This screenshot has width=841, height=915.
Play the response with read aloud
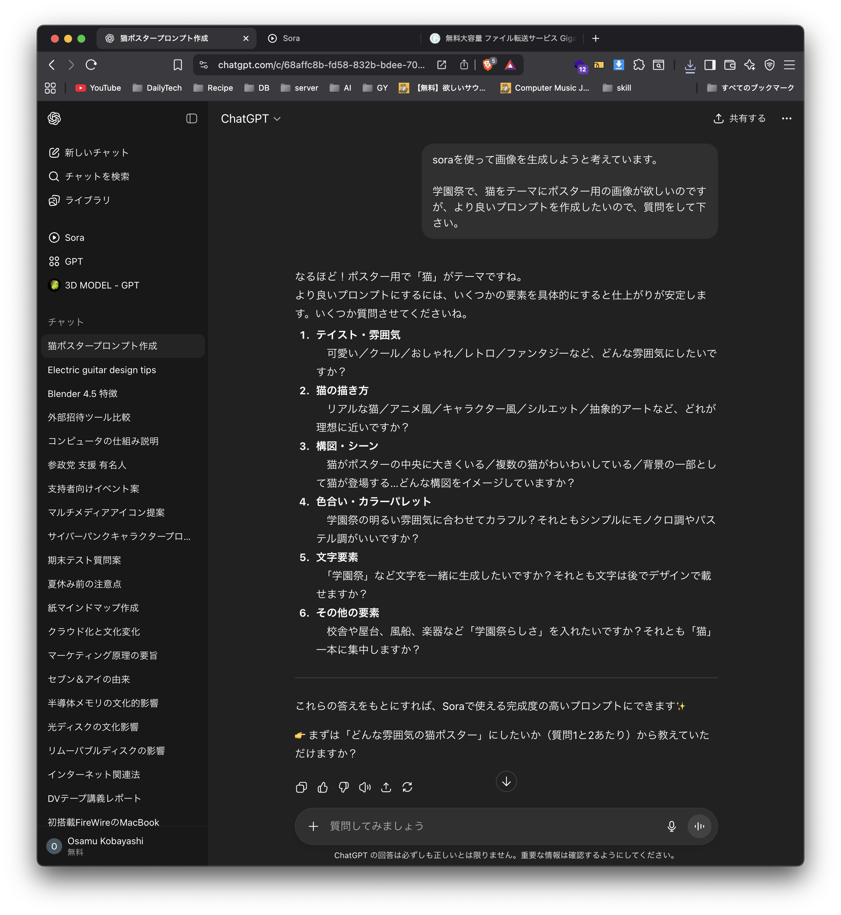pyautogui.click(x=365, y=787)
